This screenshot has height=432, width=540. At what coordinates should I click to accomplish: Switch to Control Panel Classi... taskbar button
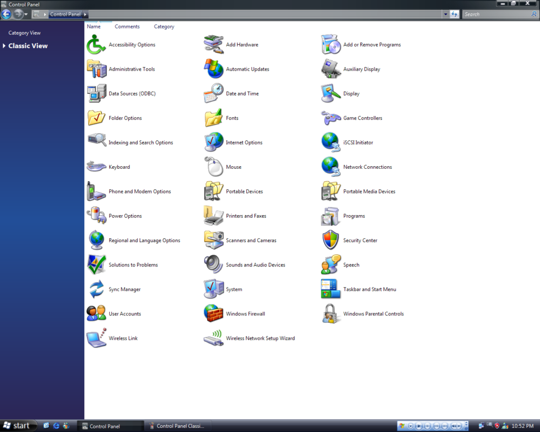[x=177, y=426]
